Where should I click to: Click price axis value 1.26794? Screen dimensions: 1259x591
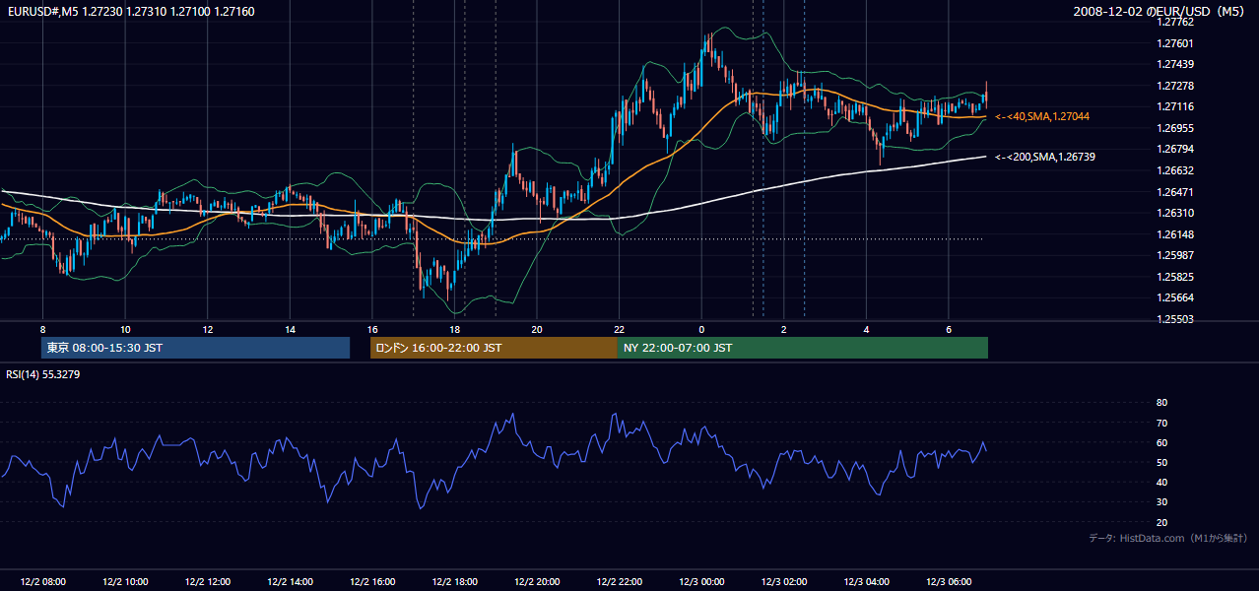pyautogui.click(x=1176, y=149)
